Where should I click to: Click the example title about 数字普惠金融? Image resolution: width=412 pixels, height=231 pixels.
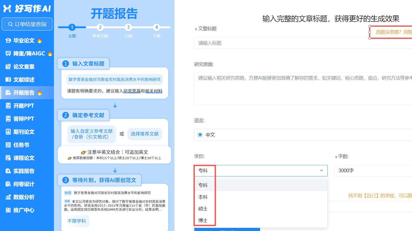[x=115, y=79]
